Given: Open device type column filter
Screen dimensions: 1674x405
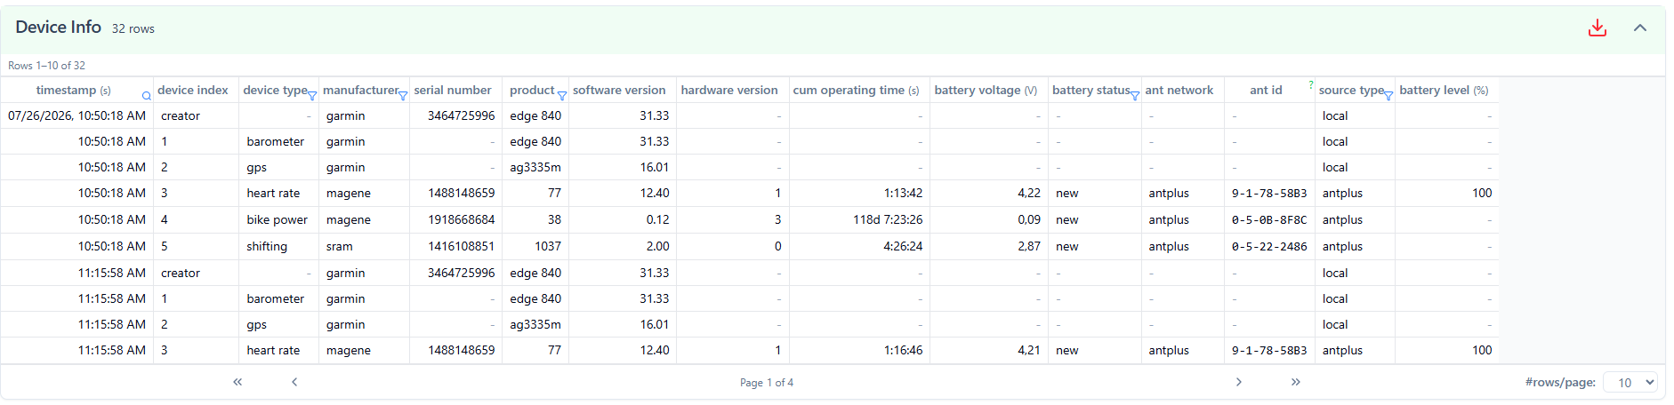Looking at the screenshot, I should coord(312,96).
